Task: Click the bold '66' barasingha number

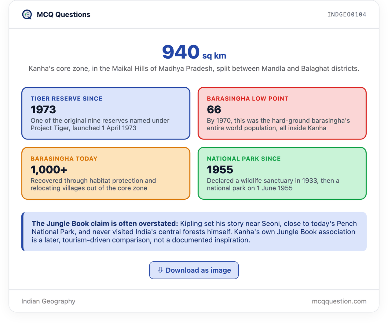Action: [x=214, y=110]
